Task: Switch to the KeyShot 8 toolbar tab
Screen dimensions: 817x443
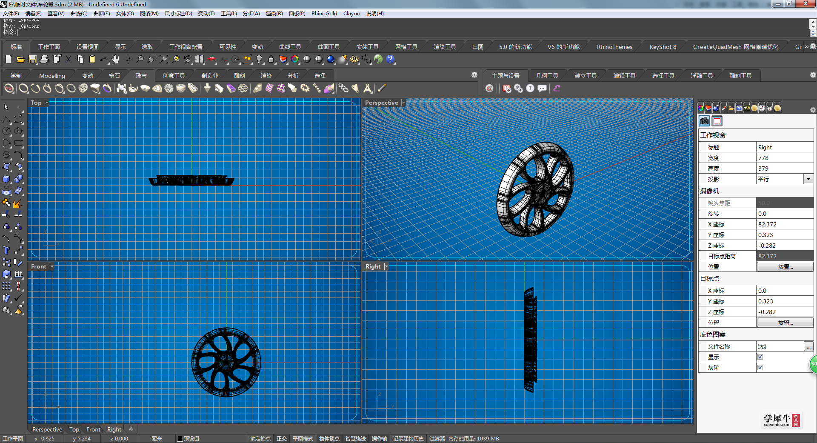Action: (x=663, y=47)
